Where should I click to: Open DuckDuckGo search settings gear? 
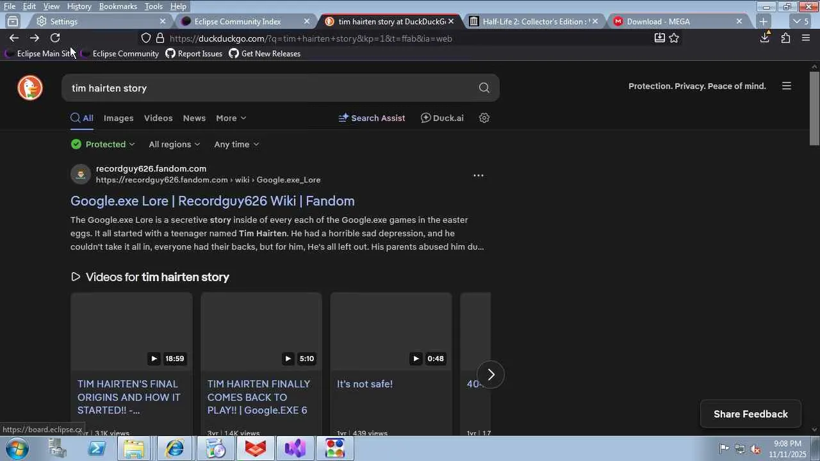pyautogui.click(x=484, y=118)
